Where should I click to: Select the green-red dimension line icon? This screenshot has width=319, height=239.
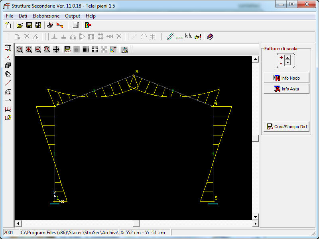click(x=179, y=37)
